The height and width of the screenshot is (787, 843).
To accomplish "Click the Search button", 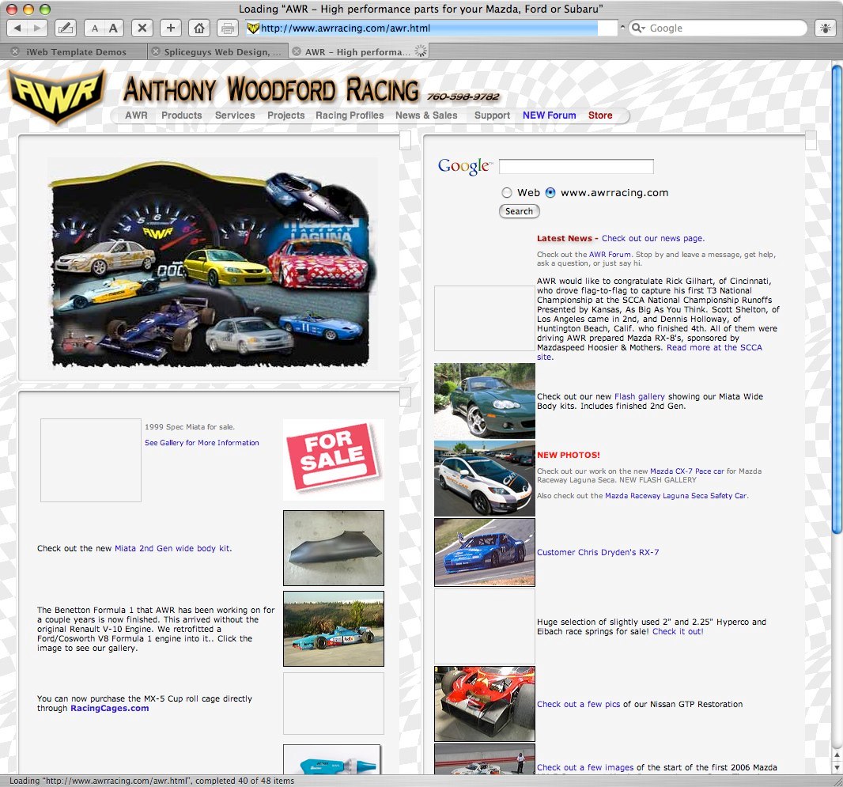I will pos(519,211).
